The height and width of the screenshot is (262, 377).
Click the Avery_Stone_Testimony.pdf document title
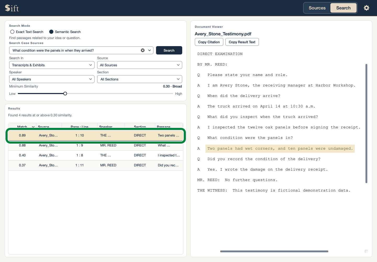coord(223,34)
